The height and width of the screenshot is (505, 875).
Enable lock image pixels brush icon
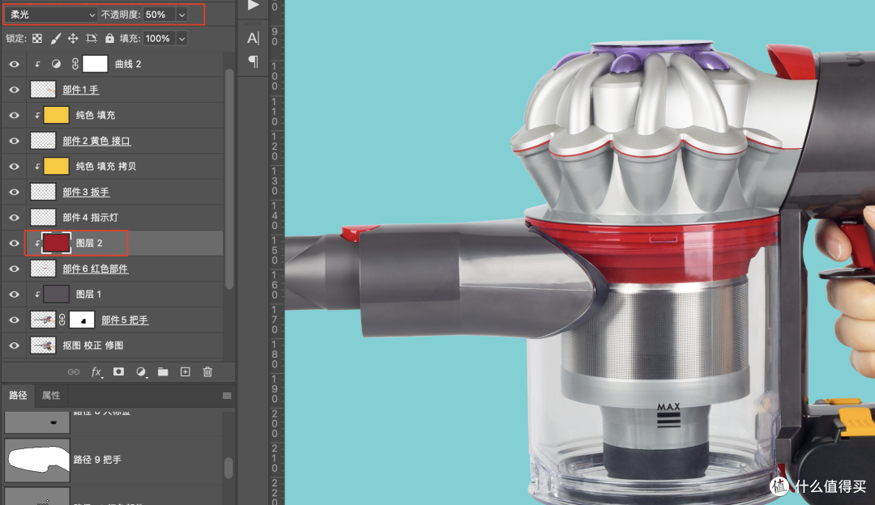coord(55,39)
